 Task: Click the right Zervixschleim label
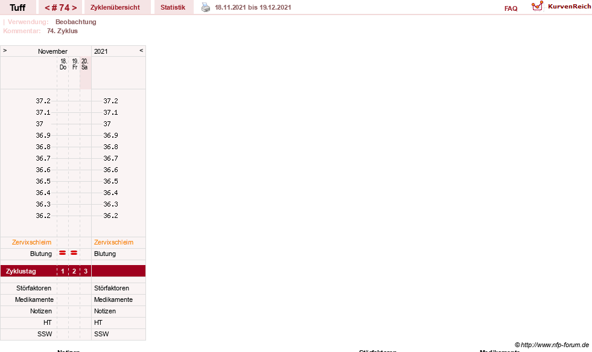[113, 242]
